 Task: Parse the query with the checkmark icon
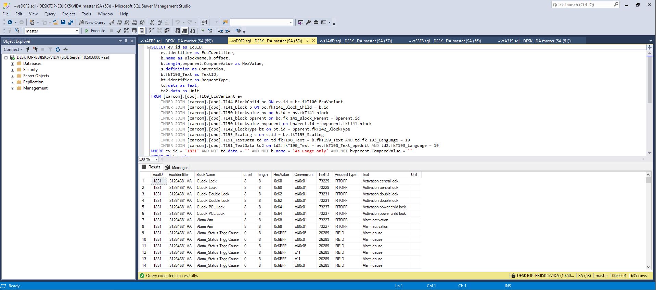click(119, 31)
